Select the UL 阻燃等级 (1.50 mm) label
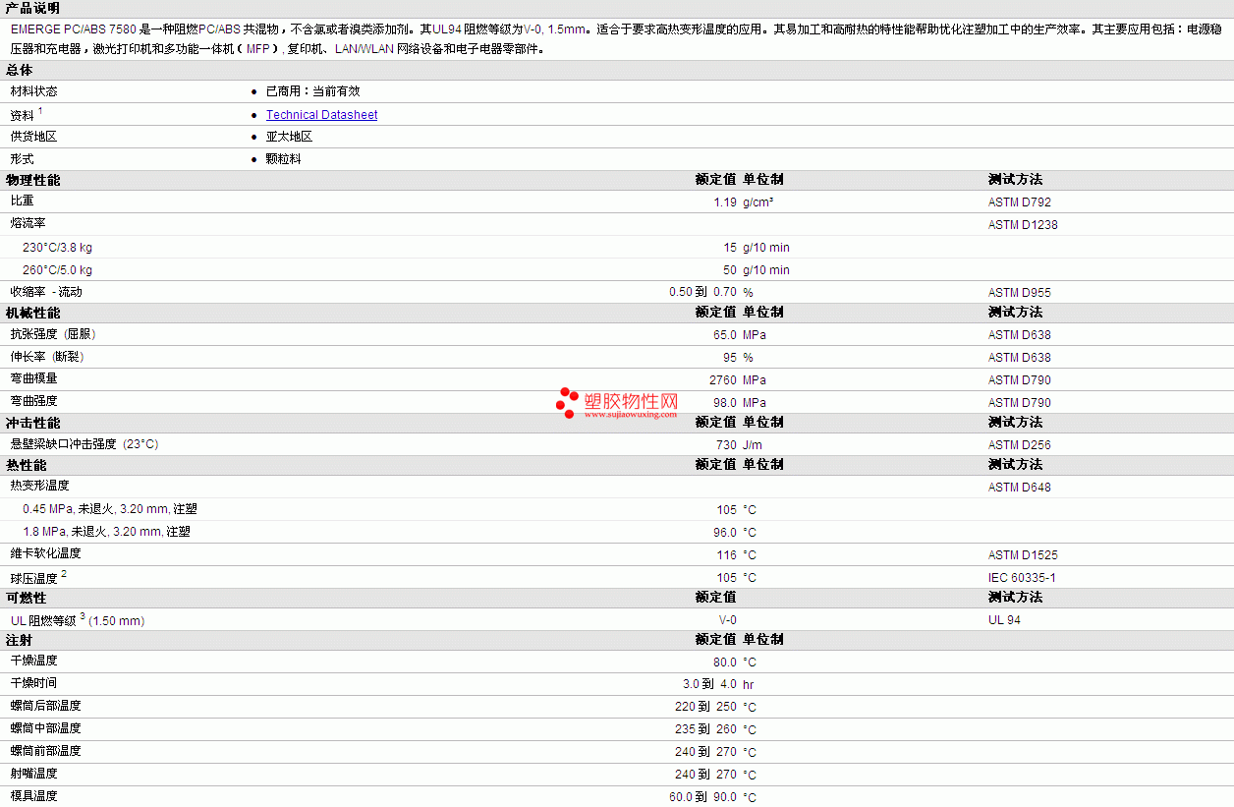Image resolution: width=1234 pixels, height=807 pixels. (x=78, y=620)
